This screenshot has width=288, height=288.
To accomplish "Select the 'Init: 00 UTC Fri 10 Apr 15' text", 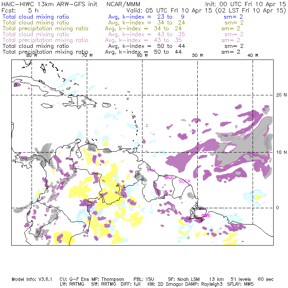I will point(246,4).
